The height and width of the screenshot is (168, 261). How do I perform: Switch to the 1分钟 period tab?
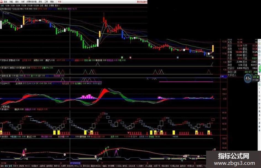7,6
